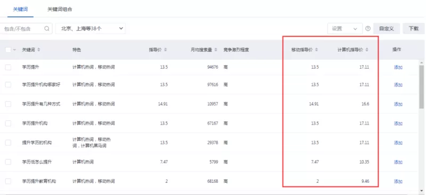Screen dimensions: 426x195
Task: Check the 学历低怎么提升 row checkbox
Action: [8, 162]
